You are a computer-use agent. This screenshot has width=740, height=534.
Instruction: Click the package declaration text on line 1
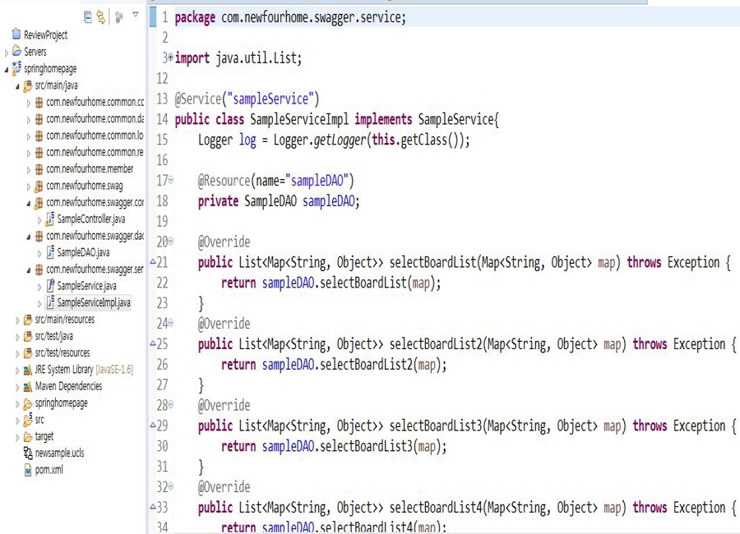[290, 17]
